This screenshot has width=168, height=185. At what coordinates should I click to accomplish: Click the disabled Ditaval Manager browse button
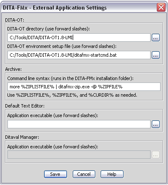click(156, 155)
